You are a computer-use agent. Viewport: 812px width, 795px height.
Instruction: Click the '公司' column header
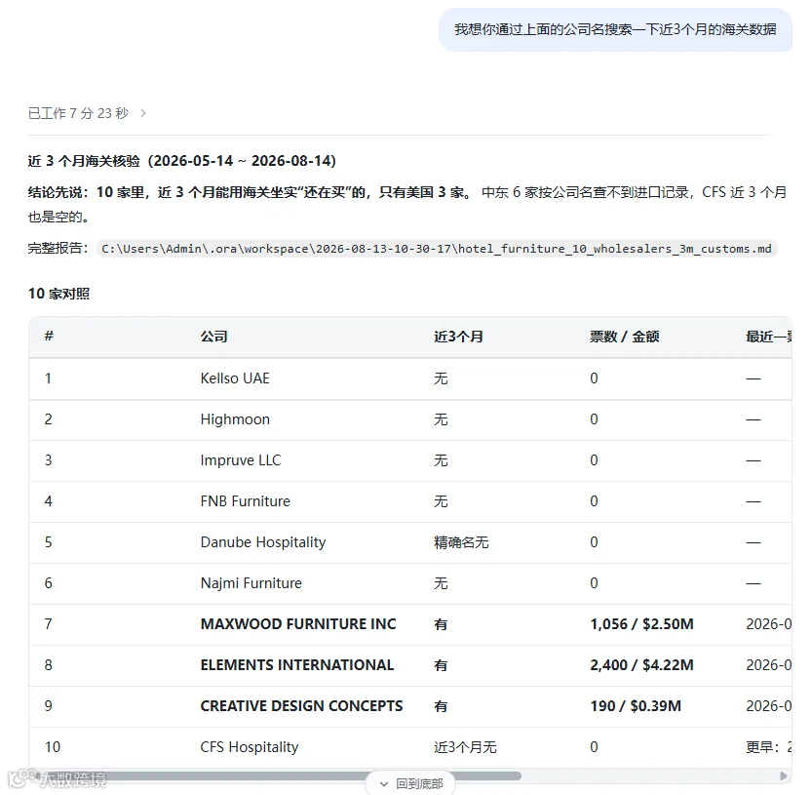point(213,337)
